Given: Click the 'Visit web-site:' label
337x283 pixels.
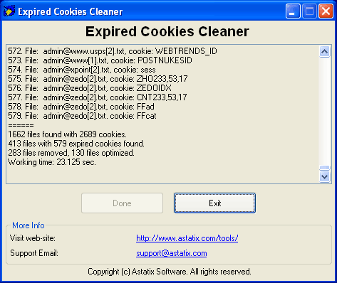Looking at the screenshot, I should click(33, 238).
